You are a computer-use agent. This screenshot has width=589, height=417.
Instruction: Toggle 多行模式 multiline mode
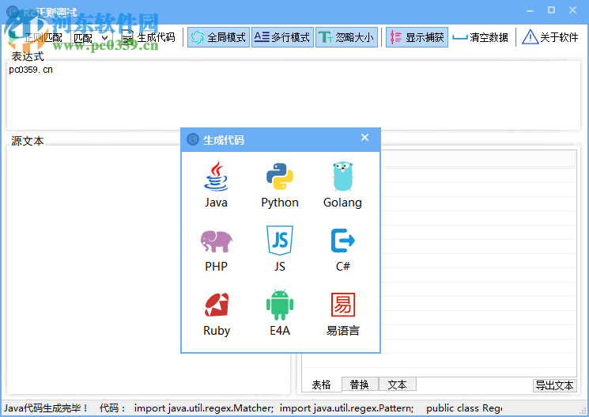click(x=282, y=37)
